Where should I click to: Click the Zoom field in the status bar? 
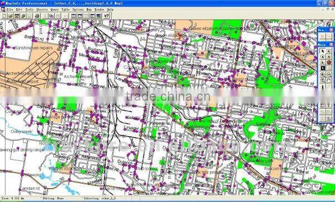click(x=20, y=198)
